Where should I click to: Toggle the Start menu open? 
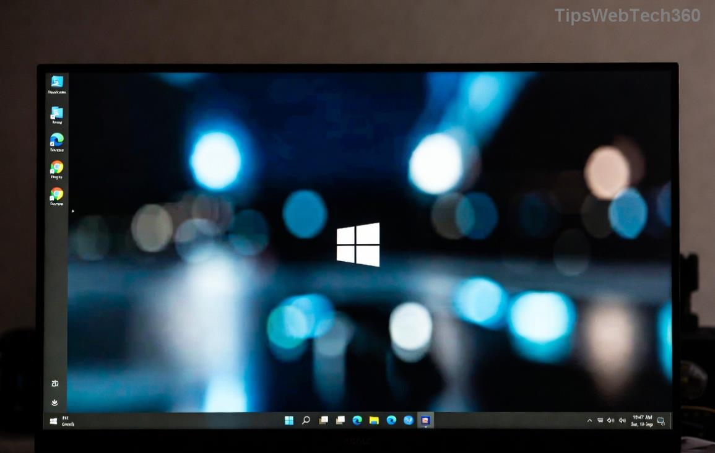[289, 420]
